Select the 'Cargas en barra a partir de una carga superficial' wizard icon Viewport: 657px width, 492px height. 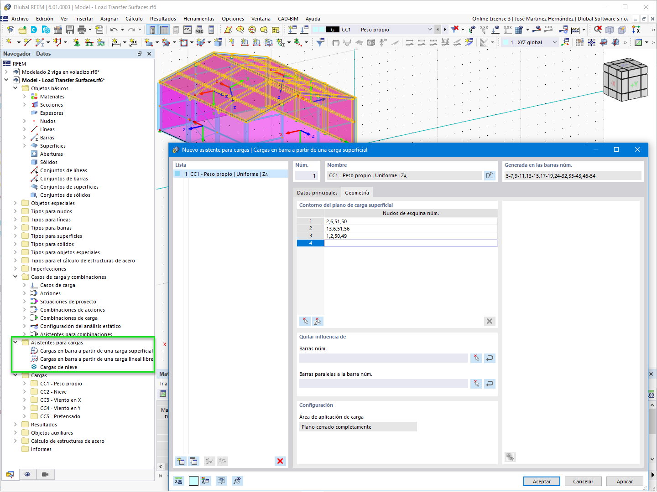tap(34, 350)
